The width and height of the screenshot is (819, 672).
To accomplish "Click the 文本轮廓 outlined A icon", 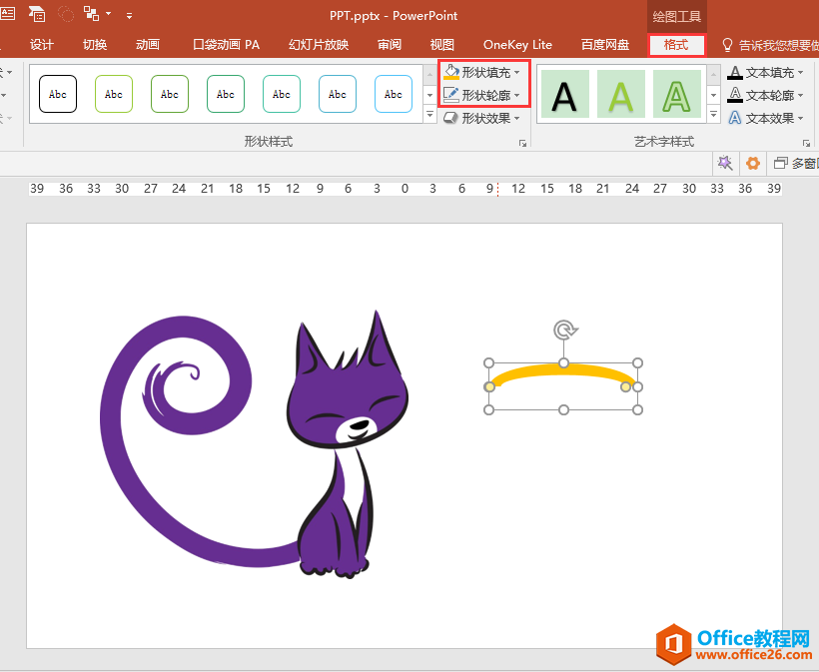I will tap(735, 95).
